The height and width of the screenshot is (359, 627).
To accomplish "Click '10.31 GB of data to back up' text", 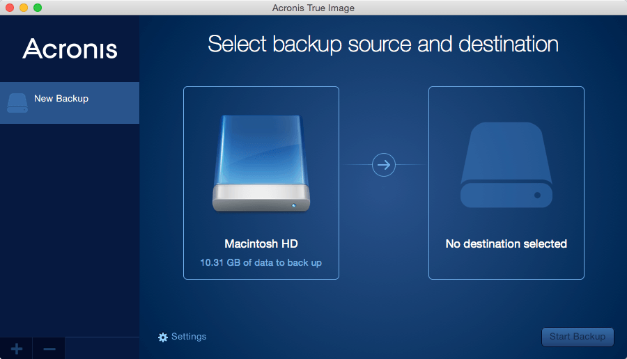I will (261, 263).
